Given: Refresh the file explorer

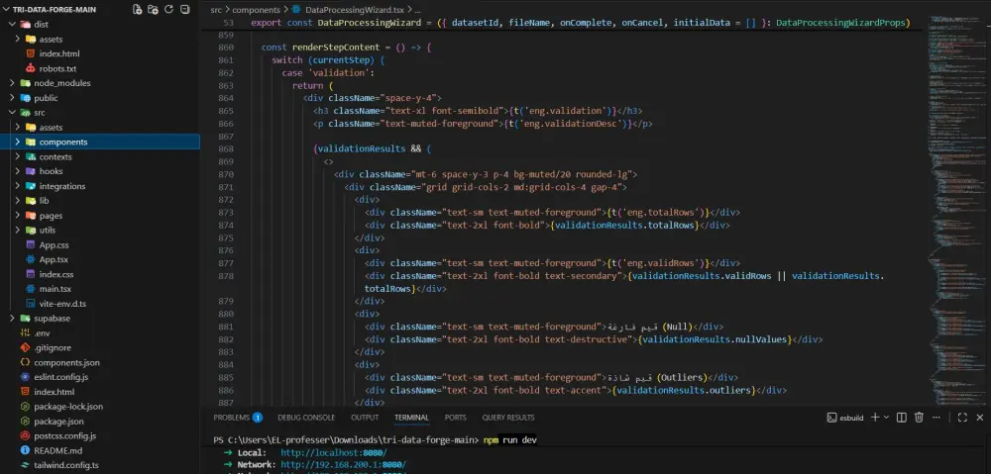Looking at the screenshot, I should point(168,10).
